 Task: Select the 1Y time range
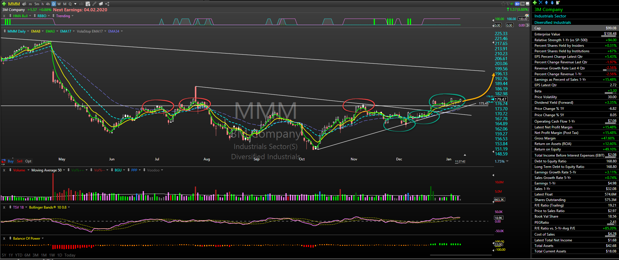click(x=11, y=255)
